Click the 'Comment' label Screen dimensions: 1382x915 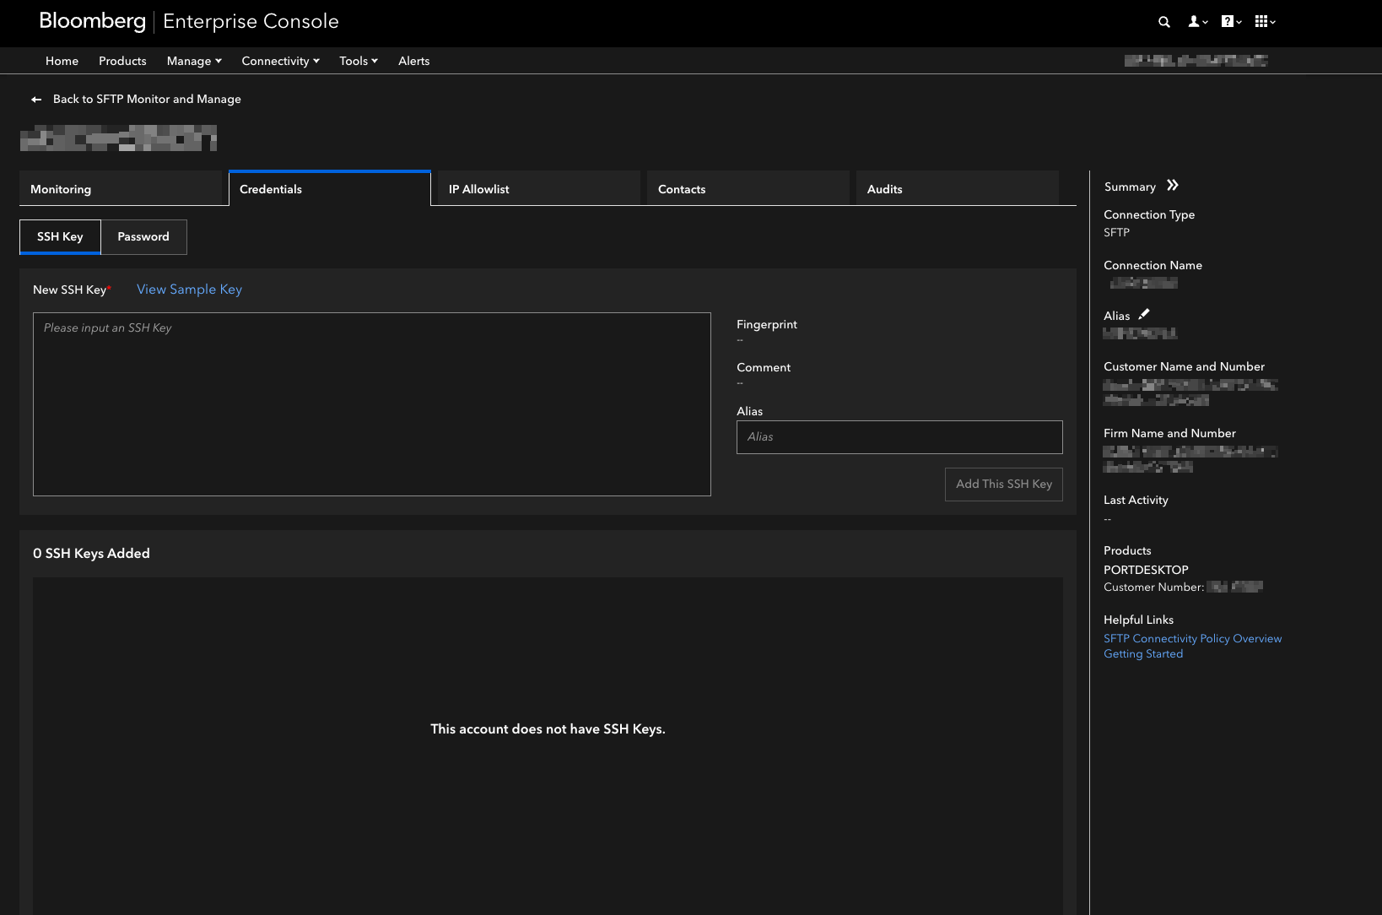764,368
